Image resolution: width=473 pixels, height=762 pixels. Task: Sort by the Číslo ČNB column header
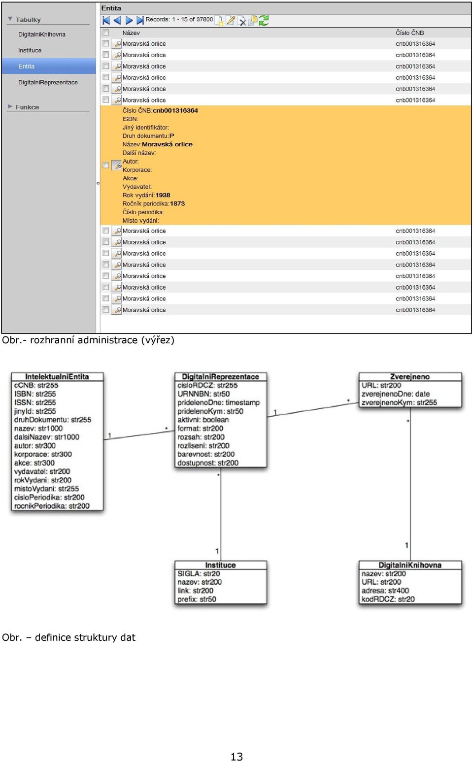410,33
